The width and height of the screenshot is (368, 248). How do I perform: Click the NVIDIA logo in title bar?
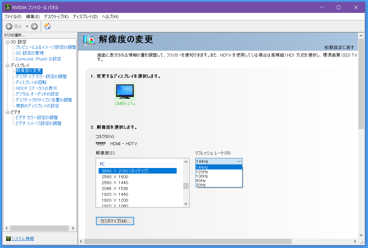tap(8, 7)
